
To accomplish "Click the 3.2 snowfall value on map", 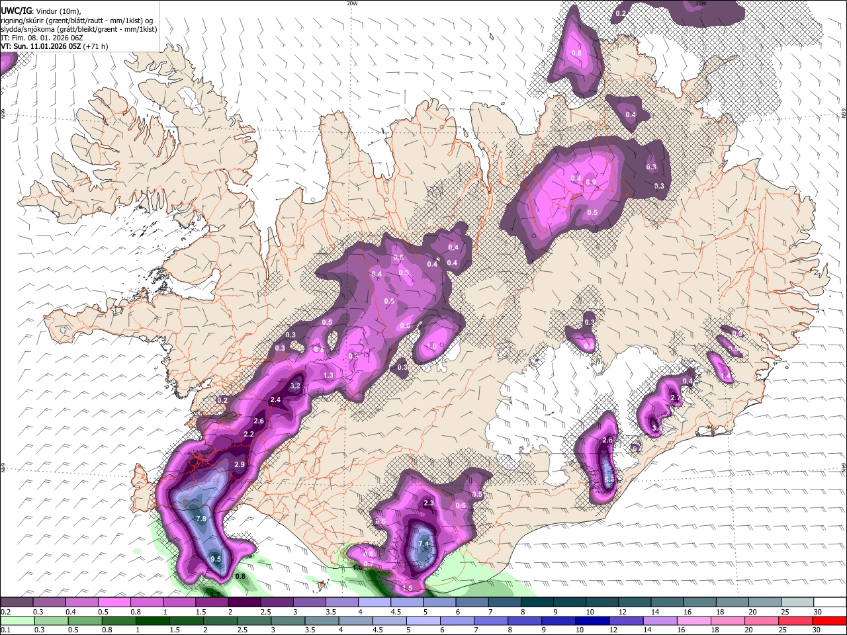I will pyautogui.click(x=296, y=386).
